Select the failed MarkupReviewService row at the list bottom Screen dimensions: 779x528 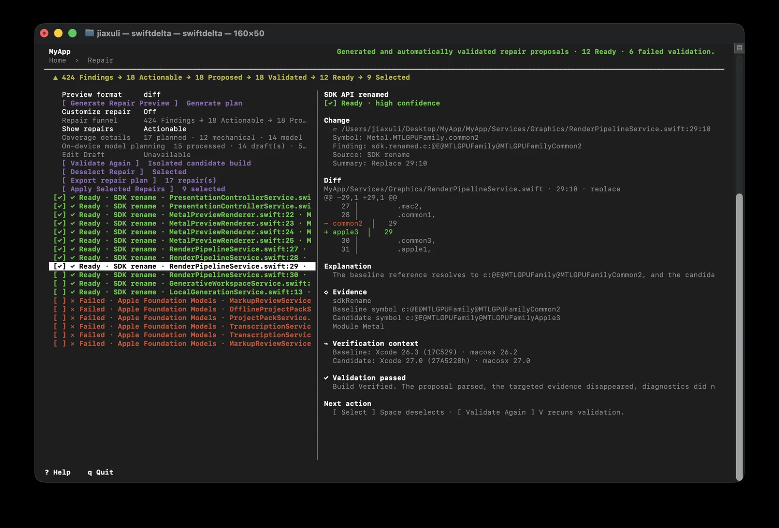[183, 344]
